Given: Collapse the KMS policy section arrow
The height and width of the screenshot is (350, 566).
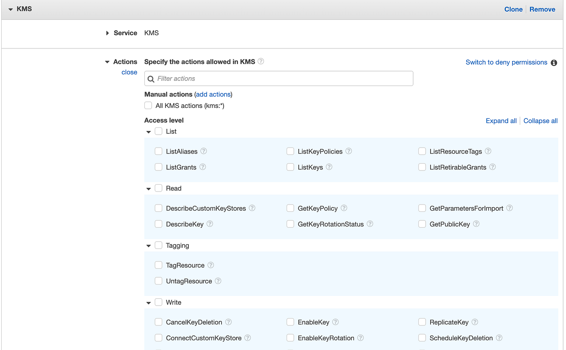Looking at the screenshot, I should (11, 9).
